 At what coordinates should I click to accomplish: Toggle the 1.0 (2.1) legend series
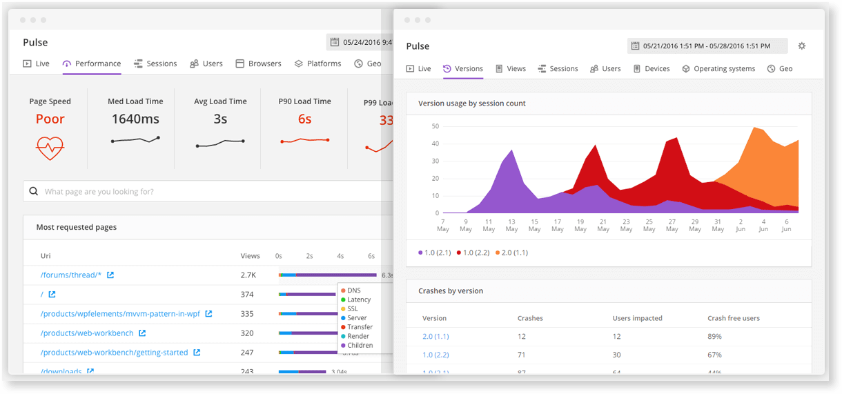pyautogui.click(x=434, y=253)
